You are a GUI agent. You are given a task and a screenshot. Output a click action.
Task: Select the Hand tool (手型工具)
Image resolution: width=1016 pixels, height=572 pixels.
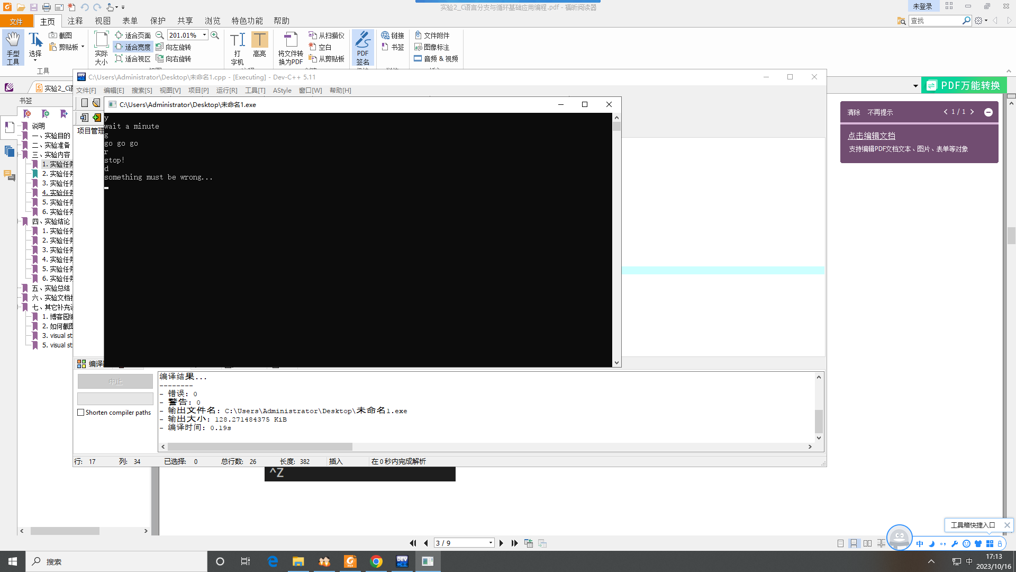[13, 47]
